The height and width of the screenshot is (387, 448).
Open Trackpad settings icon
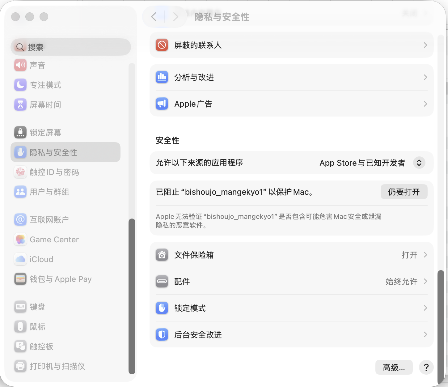tap(20, 346)
